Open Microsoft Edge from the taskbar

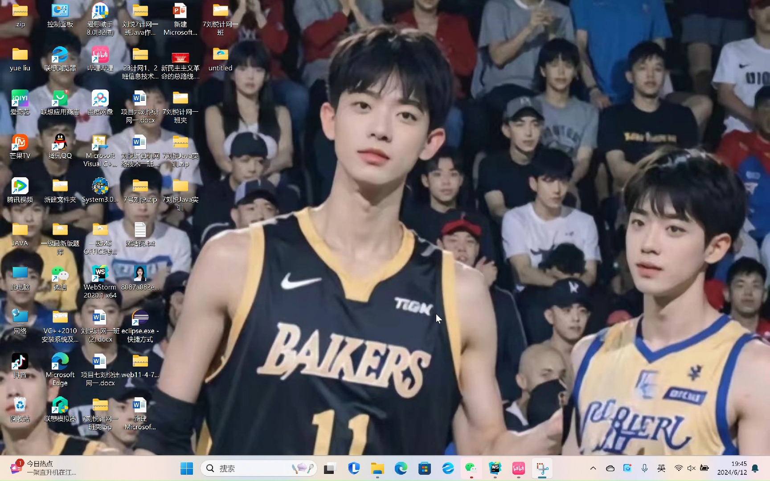pos(401,468)
